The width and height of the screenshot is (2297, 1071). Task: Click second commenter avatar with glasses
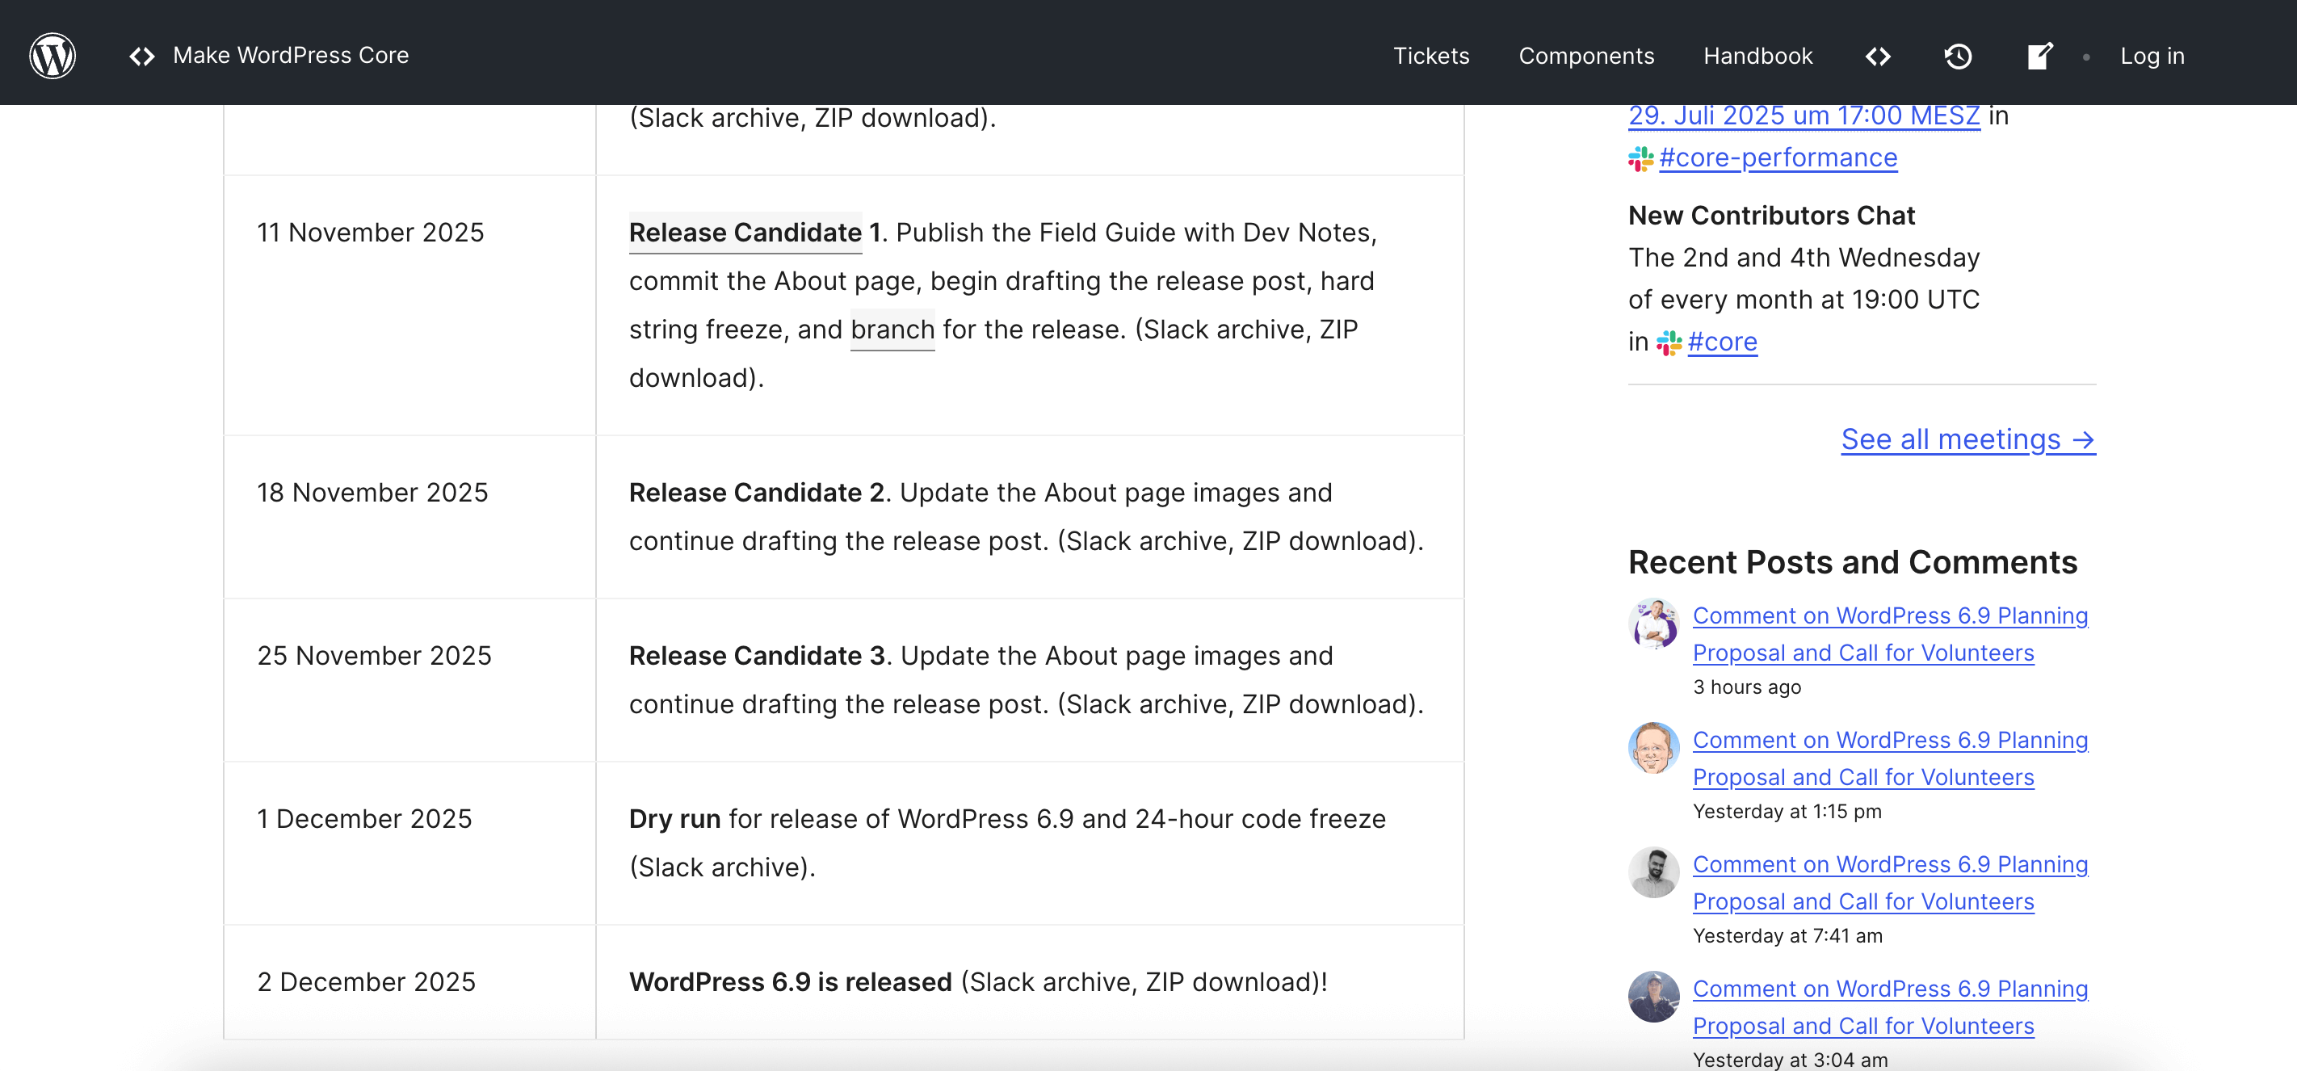[x=1653, y=747]
